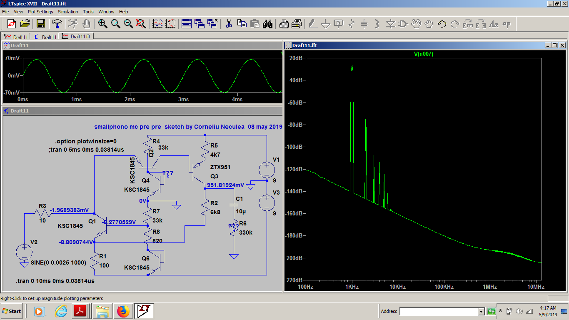Click the 1KHz frequency axis label
The image size is (569, 320).
tap(352, 287)
